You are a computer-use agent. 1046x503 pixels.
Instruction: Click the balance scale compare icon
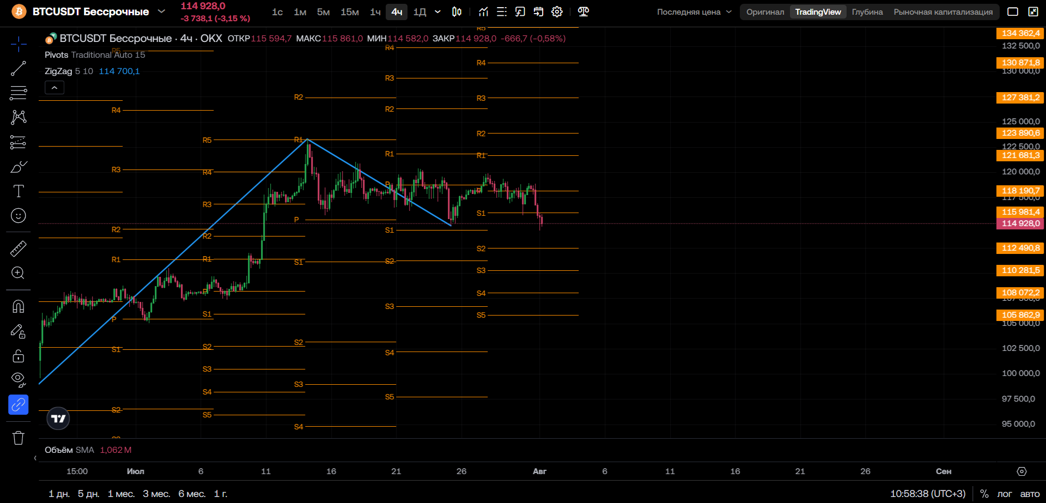(x=583, y=12)
